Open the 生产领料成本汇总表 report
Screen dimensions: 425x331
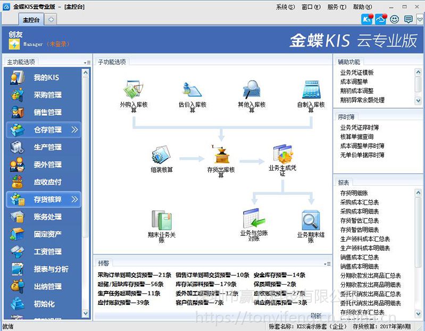tap(365, 239)
